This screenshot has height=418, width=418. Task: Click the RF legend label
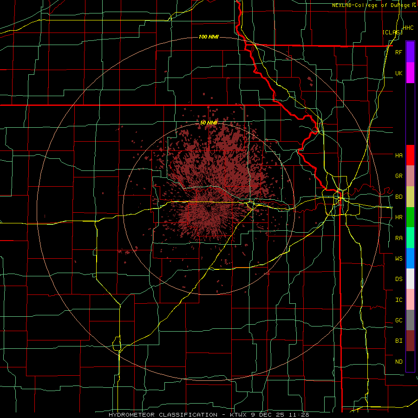click(398, 52)
